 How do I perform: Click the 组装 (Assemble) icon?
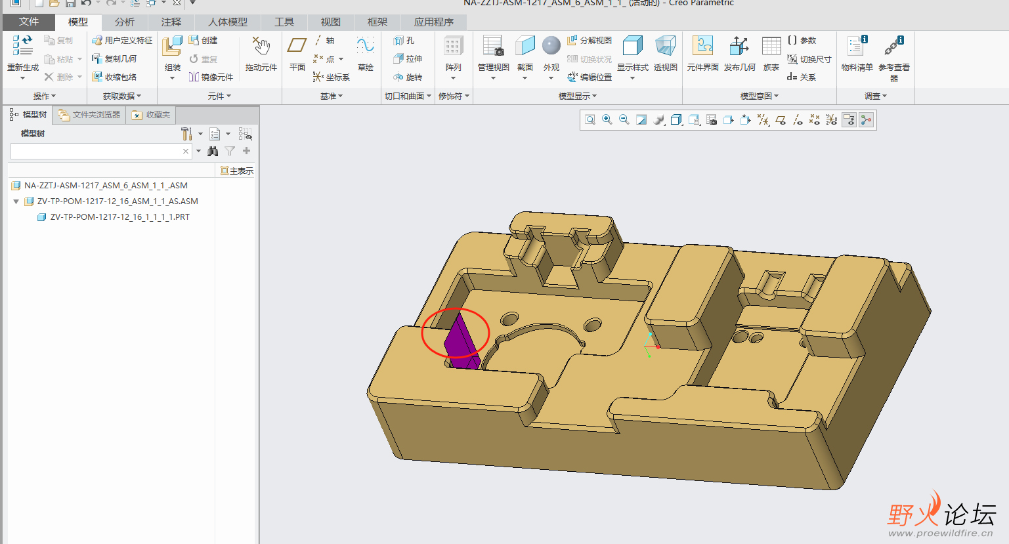tap(172, 47)
